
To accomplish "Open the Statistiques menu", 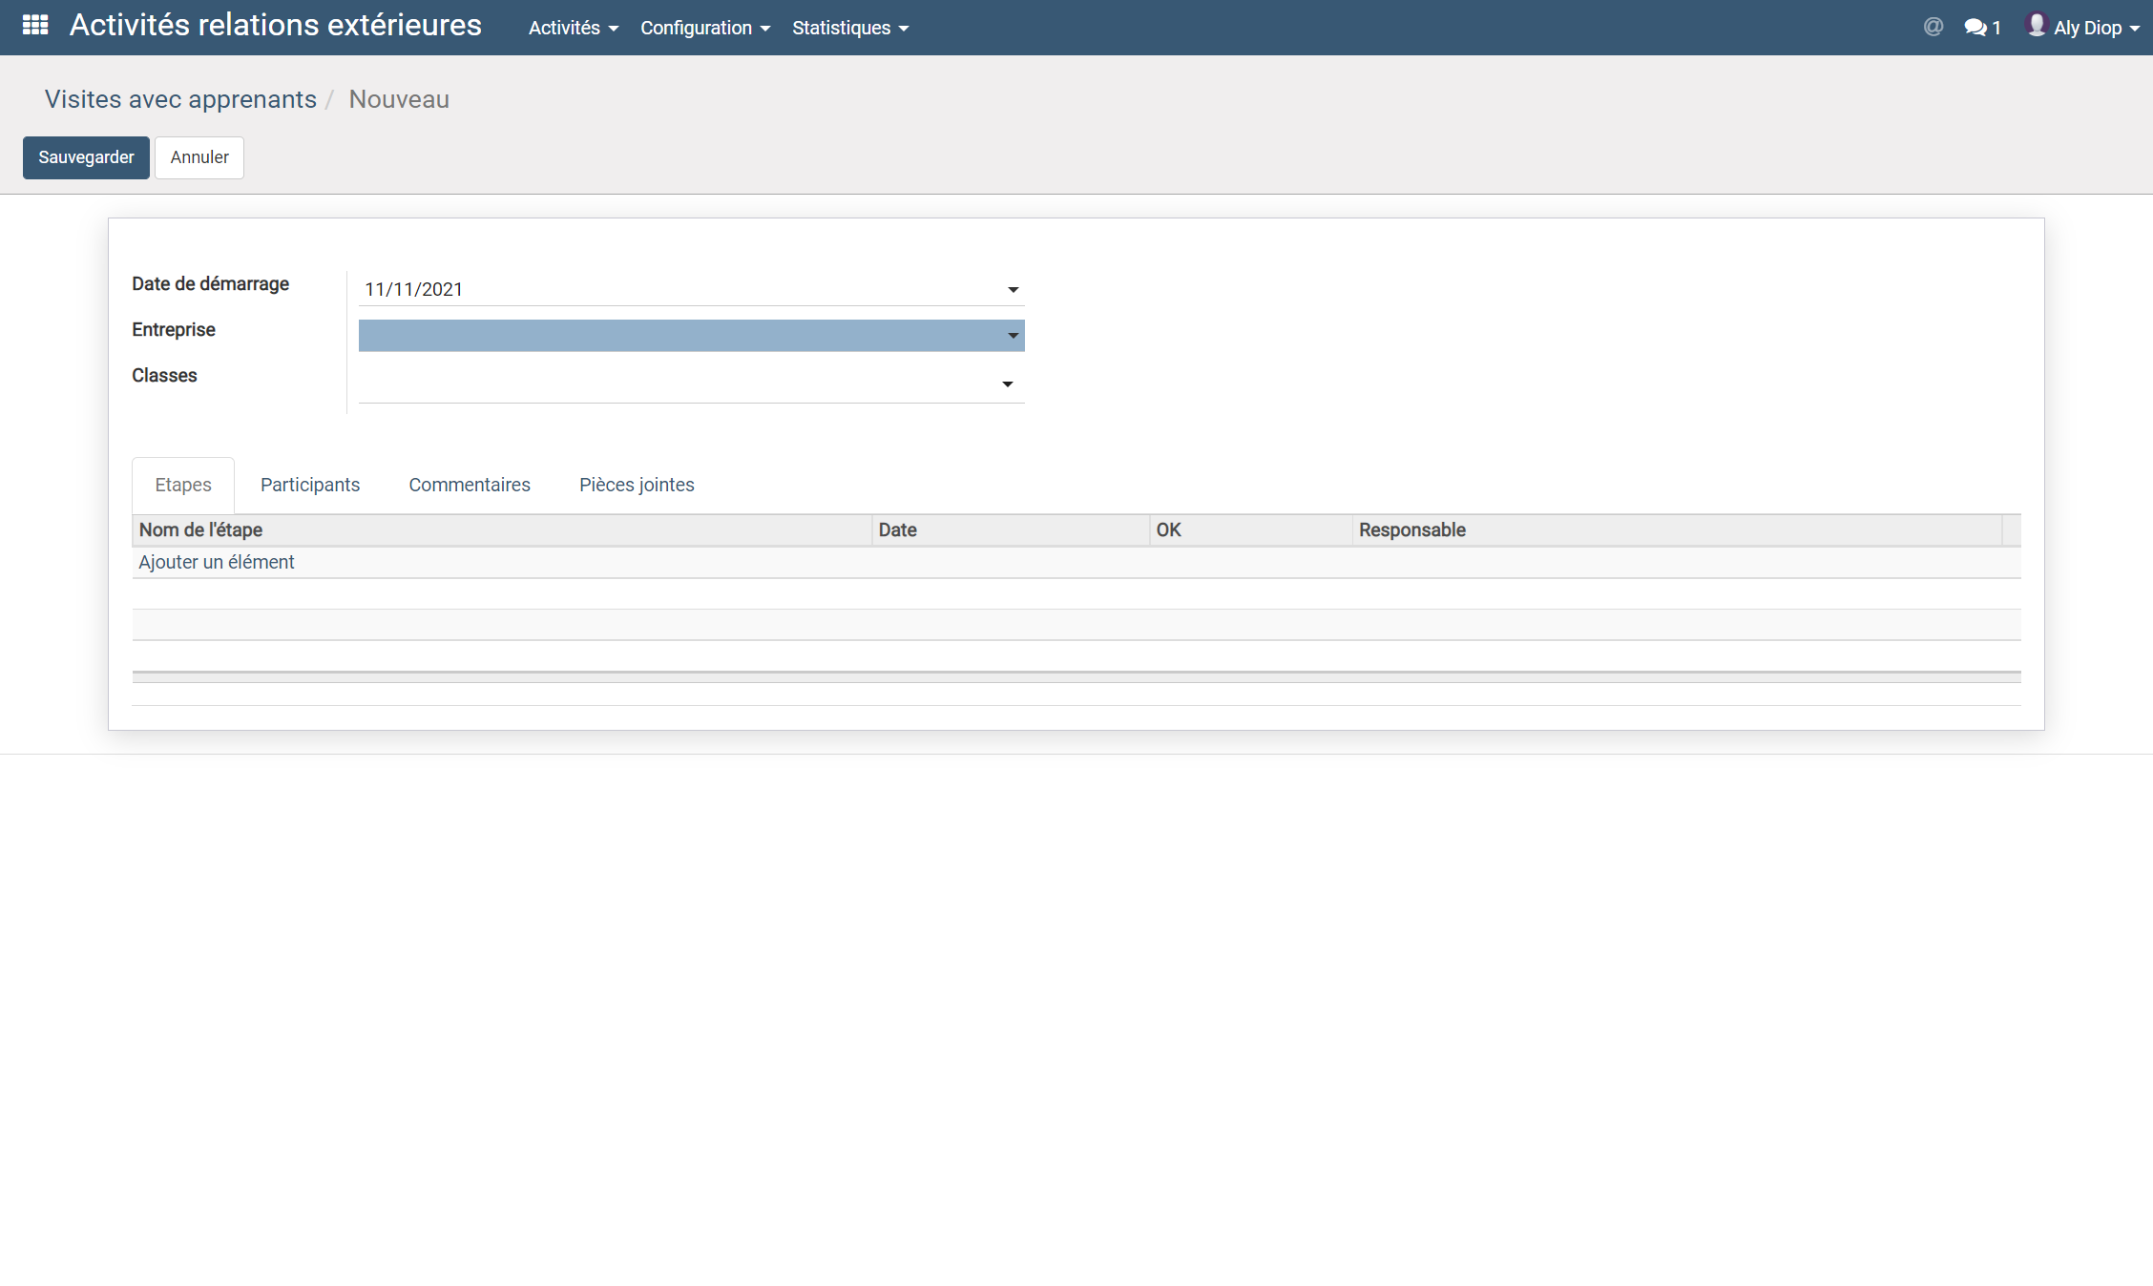I will pyautogui.click(x=849, y=28).
